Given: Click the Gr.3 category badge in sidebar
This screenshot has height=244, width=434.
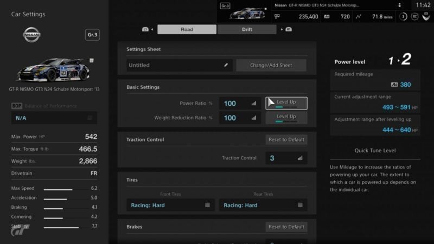Looking at the screenshot, I should pyautogui.click(x=92, y=35).
